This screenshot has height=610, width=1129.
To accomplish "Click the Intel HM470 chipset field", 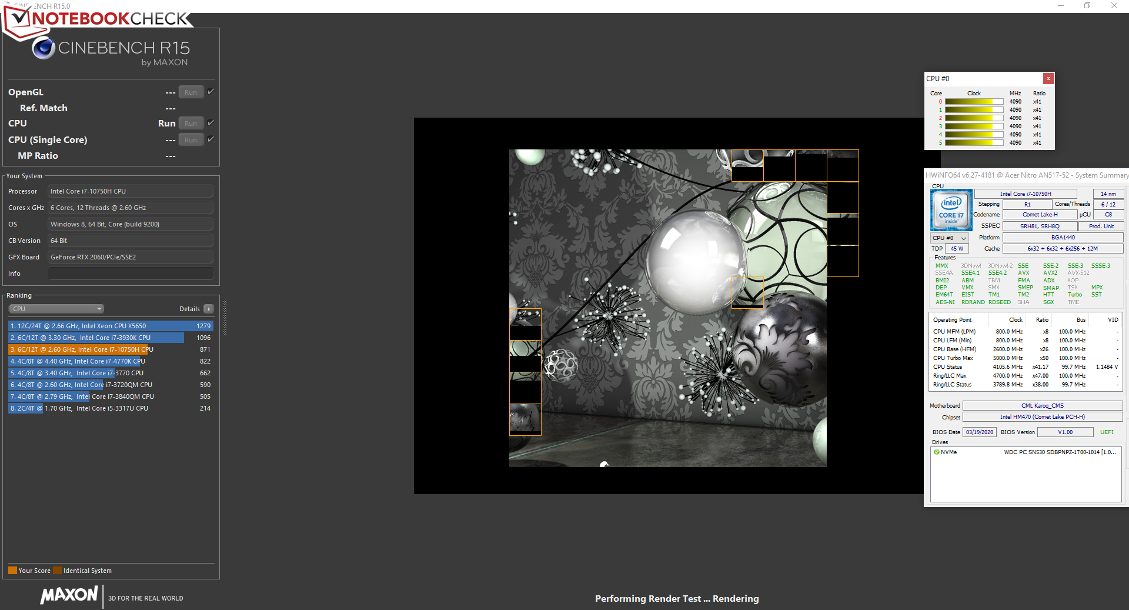I will (1042, 417).
